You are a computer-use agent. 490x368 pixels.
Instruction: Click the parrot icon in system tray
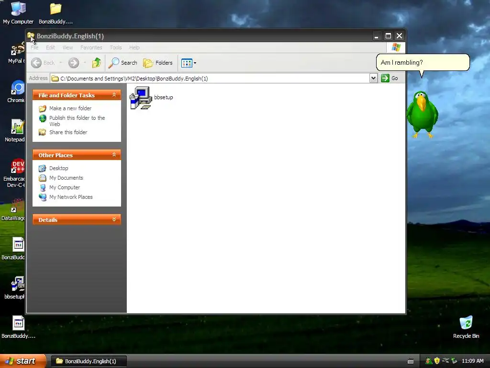point(428,361)
